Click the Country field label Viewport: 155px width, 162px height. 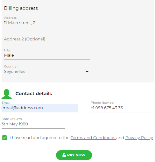point(10,67)
